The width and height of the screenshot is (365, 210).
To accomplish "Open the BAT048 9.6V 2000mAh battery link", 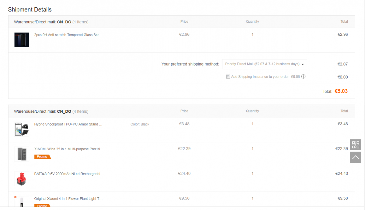I will 69,174.
